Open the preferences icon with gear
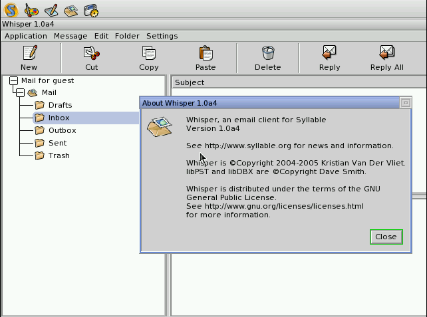427x317 pixels. (x=91, y=11)
